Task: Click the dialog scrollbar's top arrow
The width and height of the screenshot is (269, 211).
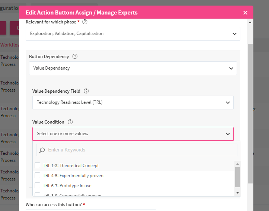Action: tap(250, 22)
